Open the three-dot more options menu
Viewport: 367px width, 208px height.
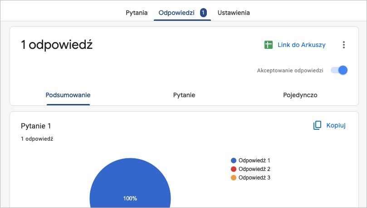point(344,45)
